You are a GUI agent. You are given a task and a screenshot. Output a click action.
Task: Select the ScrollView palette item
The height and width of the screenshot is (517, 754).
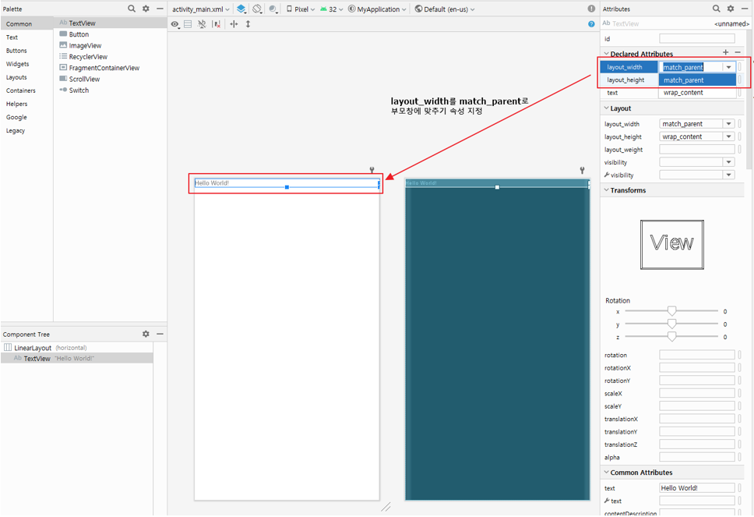tap(79, 79)
